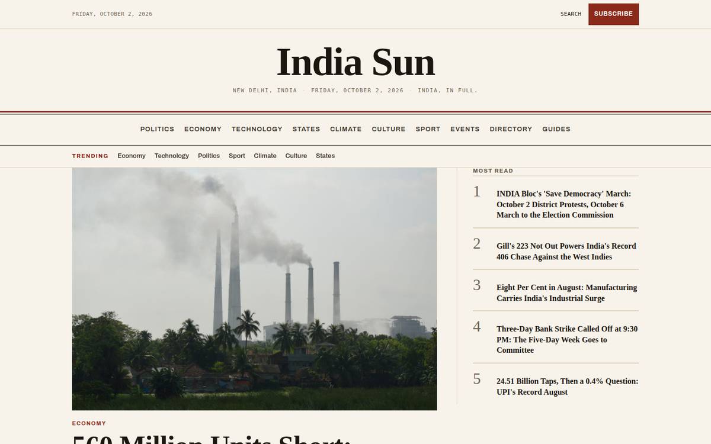Open the '560 Million Units Short' headline
The width and height of the screenshot is (711, 444).
[x=212, y=439]
